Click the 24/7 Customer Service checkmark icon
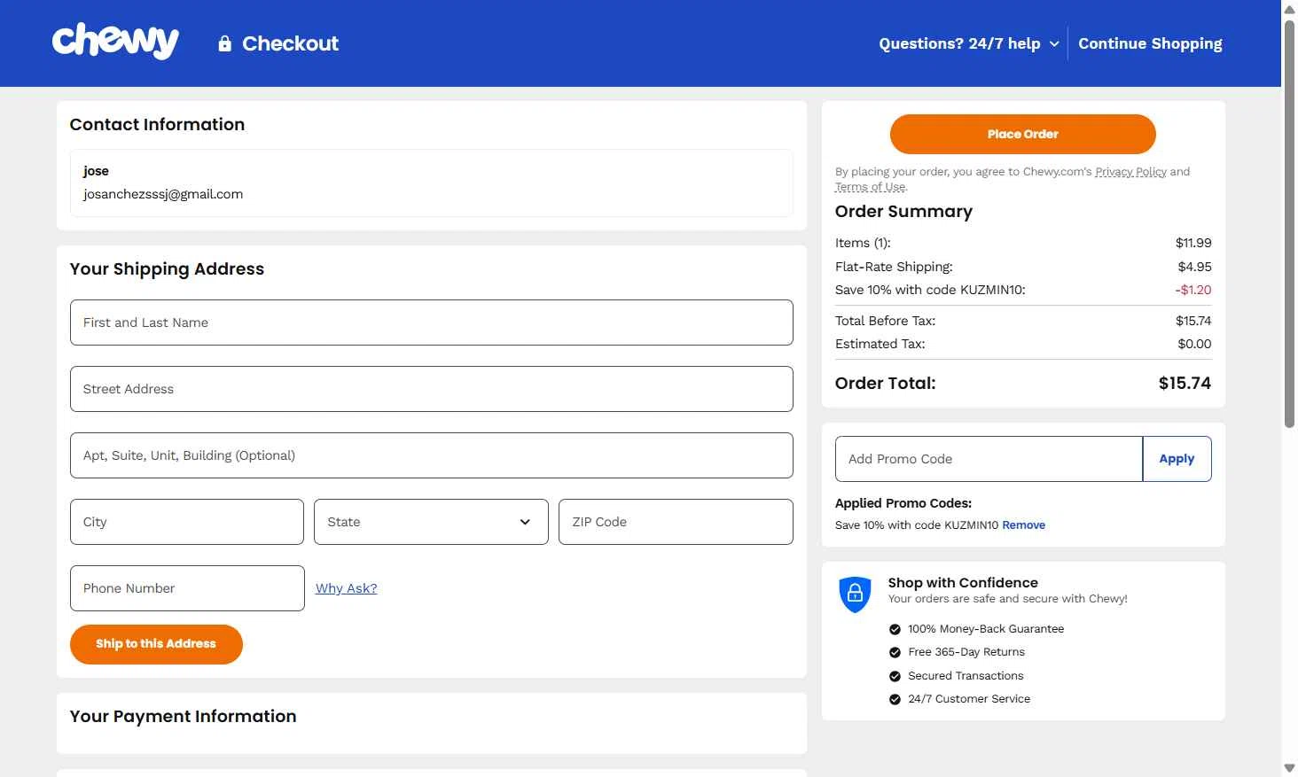The height and width of the screenshot is (777, 1298). point(895,699)
